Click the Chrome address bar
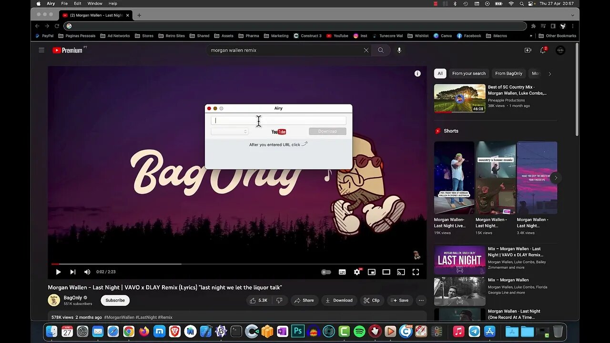This screenshot has height=343, width=610. 295,26
